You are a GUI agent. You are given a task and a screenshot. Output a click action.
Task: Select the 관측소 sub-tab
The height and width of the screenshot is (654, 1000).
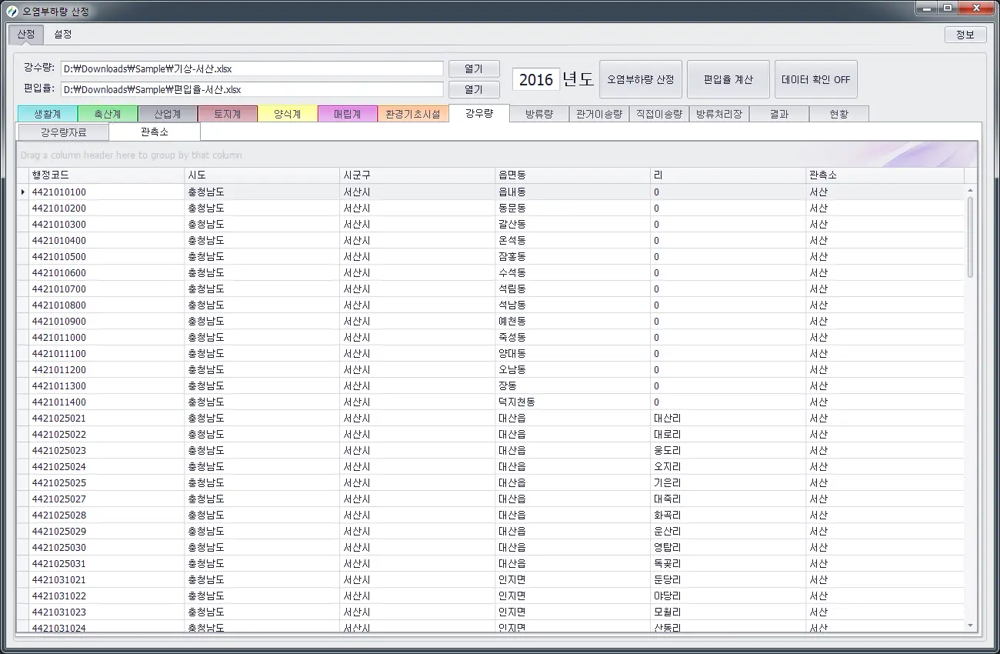click(155, 132)
